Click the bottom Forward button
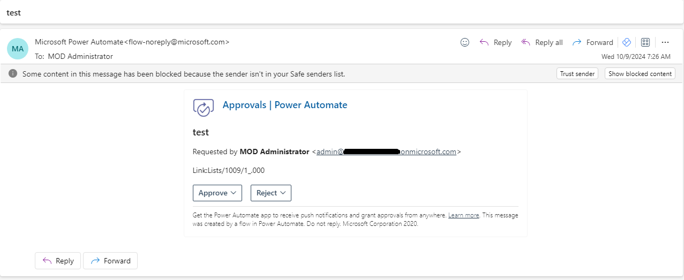Image resolution: width=684 pixels, height=280 pixels. 111,261
